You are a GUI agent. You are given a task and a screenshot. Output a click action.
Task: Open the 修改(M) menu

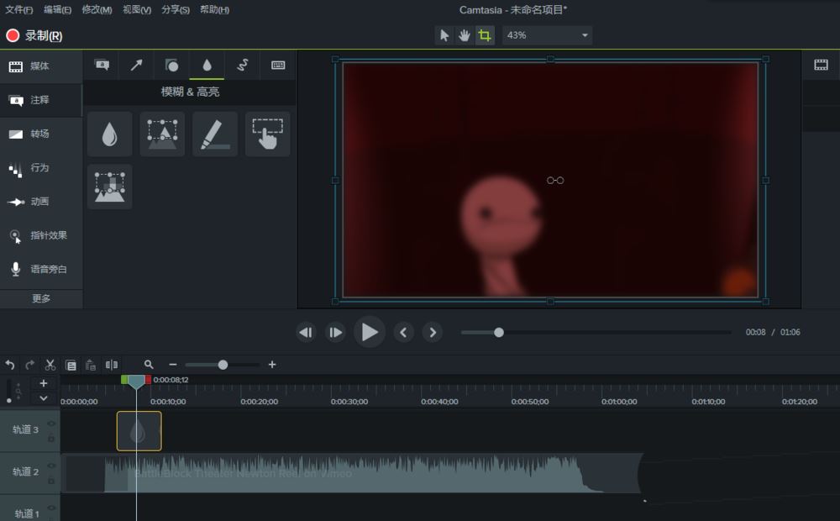click(x=97, y=9)
